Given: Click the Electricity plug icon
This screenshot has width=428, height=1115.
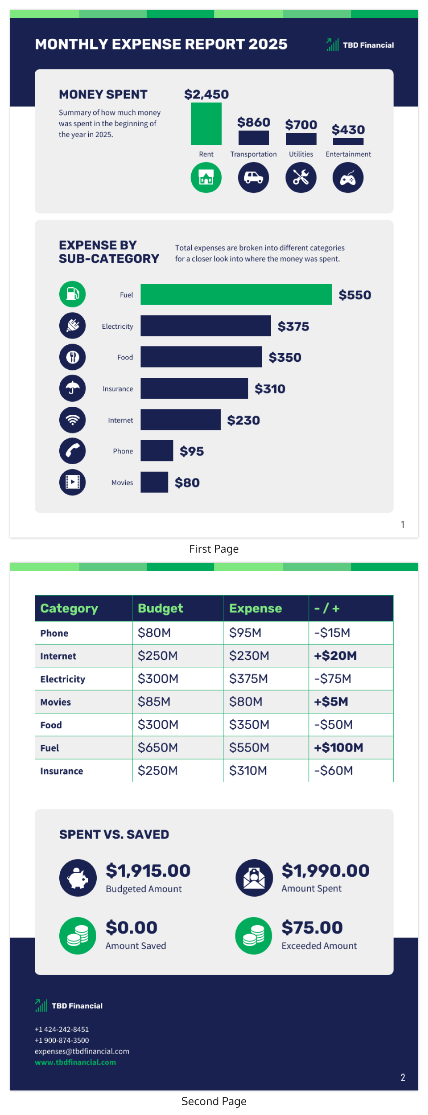Looking at the screenshot, I should pyautogui.click(x=73, y=326).
